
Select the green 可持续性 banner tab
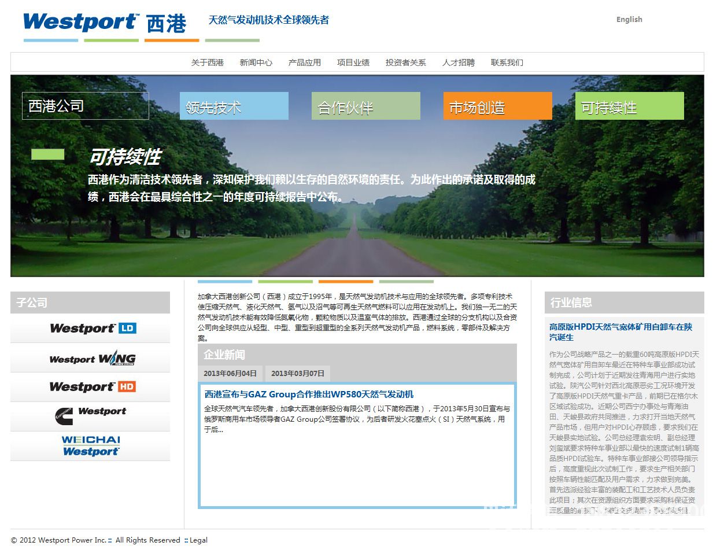[x=629, y=106]
